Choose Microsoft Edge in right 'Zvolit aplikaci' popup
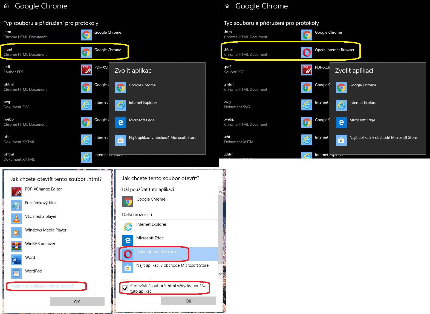This screenshot has height=314, width=430. click(378, 123)
